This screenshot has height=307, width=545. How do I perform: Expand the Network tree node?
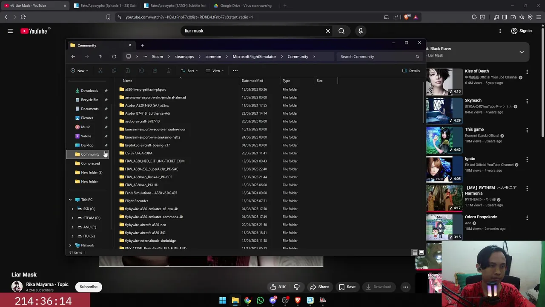click(70, 245)
